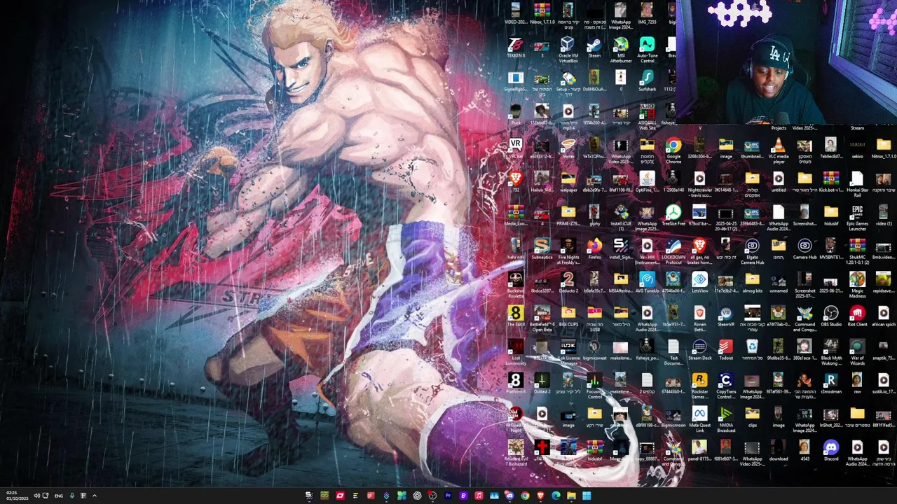Open Chrome from the taskbar
The width and height of the screenshot is (897, 504).
coord(525,496)
